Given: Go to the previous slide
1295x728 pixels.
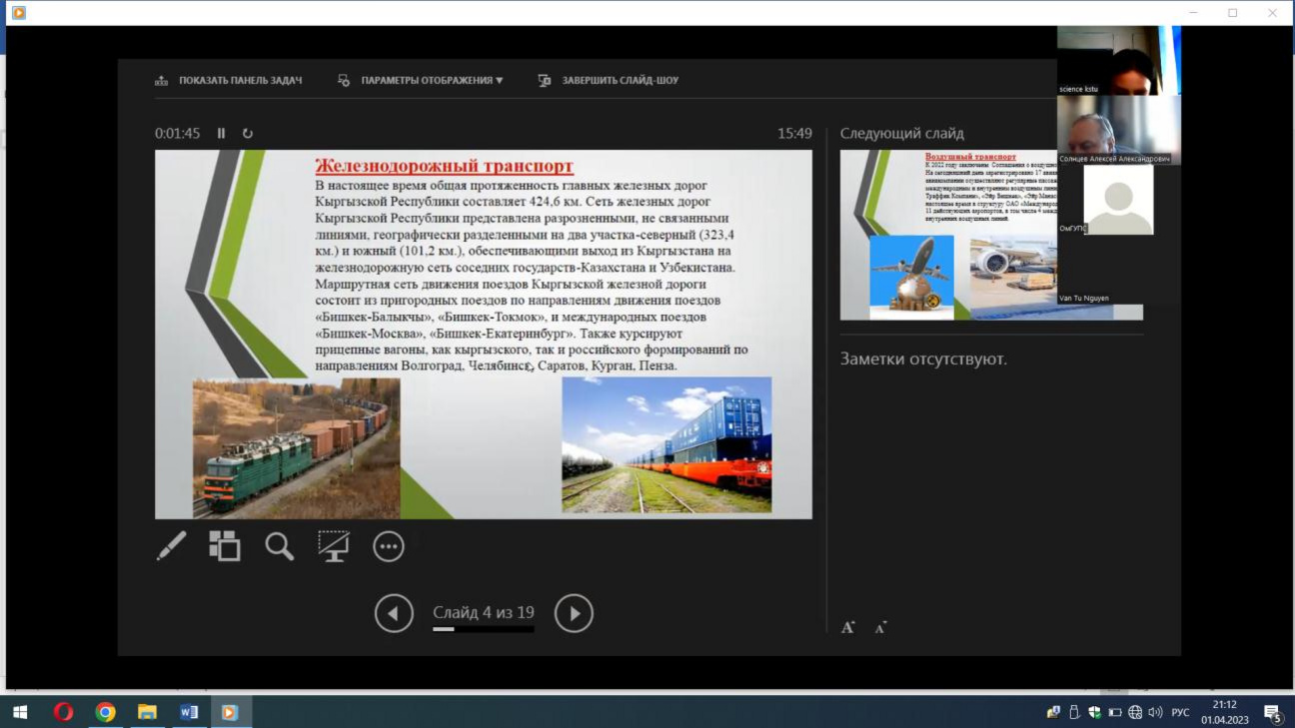Looking at the screenshot, I should [394, 613].
